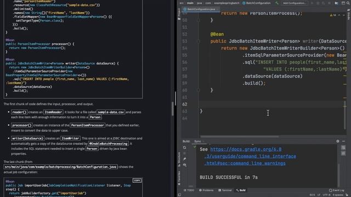
Task: Click editor horizontal scrollbar
Action: click(240, 137)
